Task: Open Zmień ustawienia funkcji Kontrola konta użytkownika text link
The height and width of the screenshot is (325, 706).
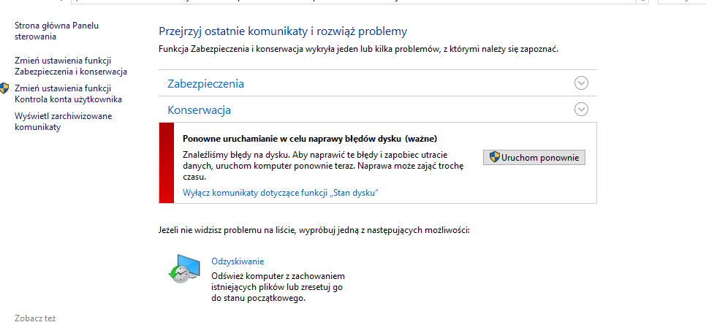Action: (68, 93)
